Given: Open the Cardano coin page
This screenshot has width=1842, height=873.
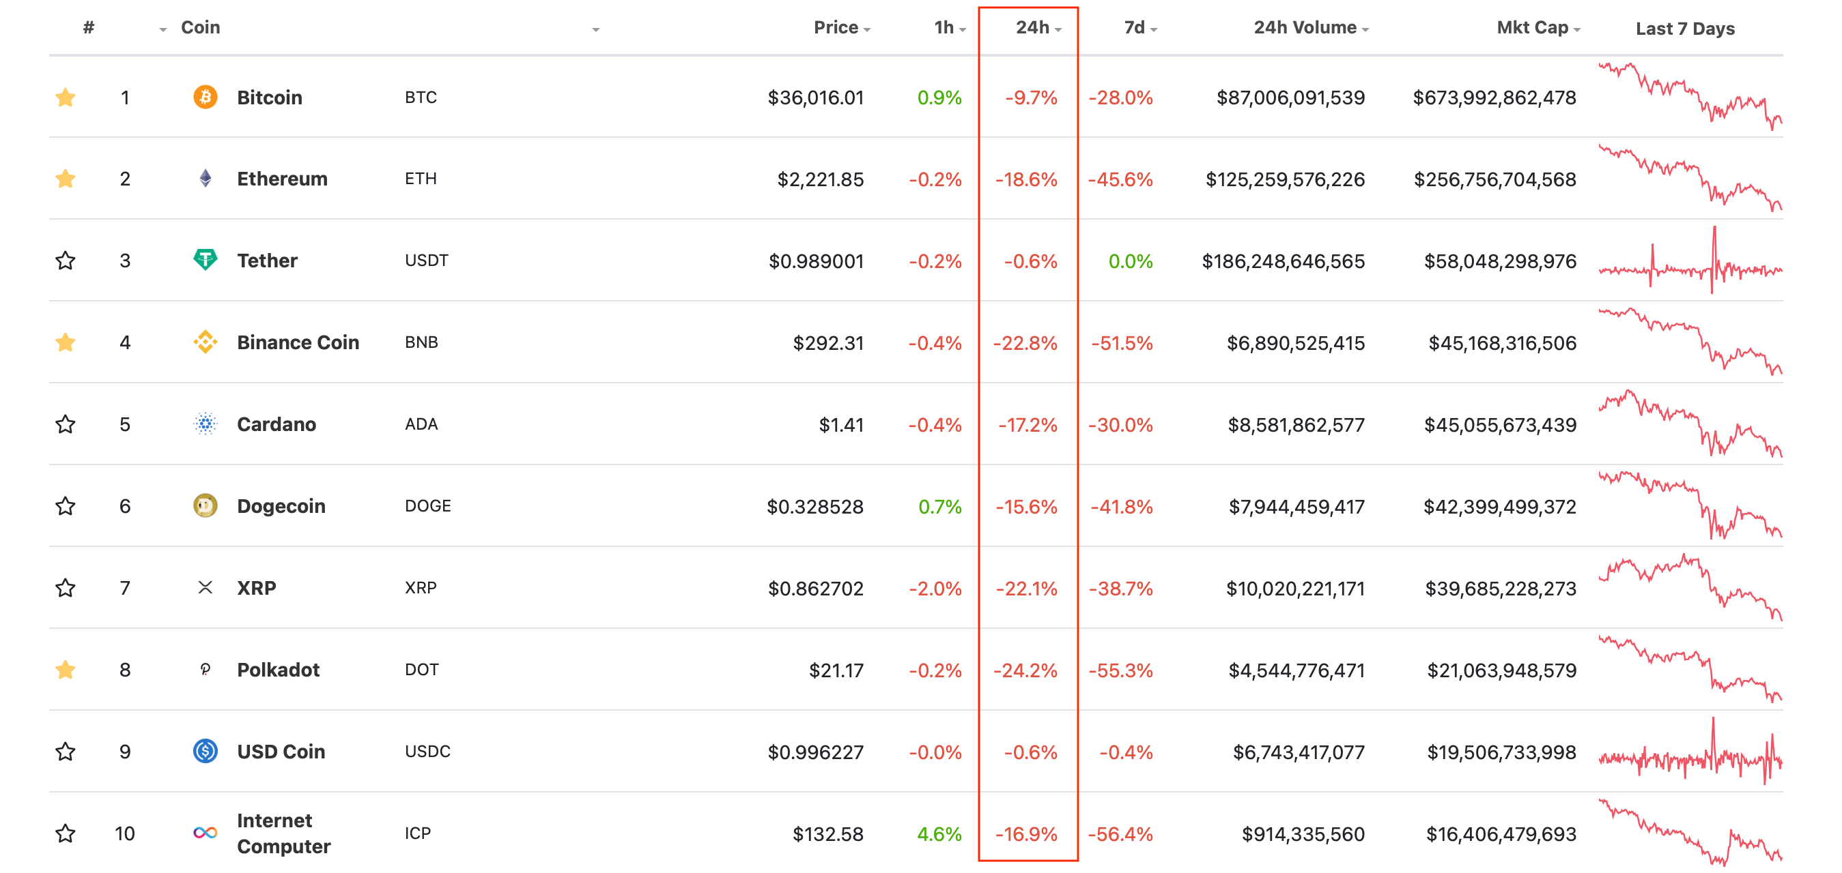Looking at the screenshot, I should coord(276,424).
